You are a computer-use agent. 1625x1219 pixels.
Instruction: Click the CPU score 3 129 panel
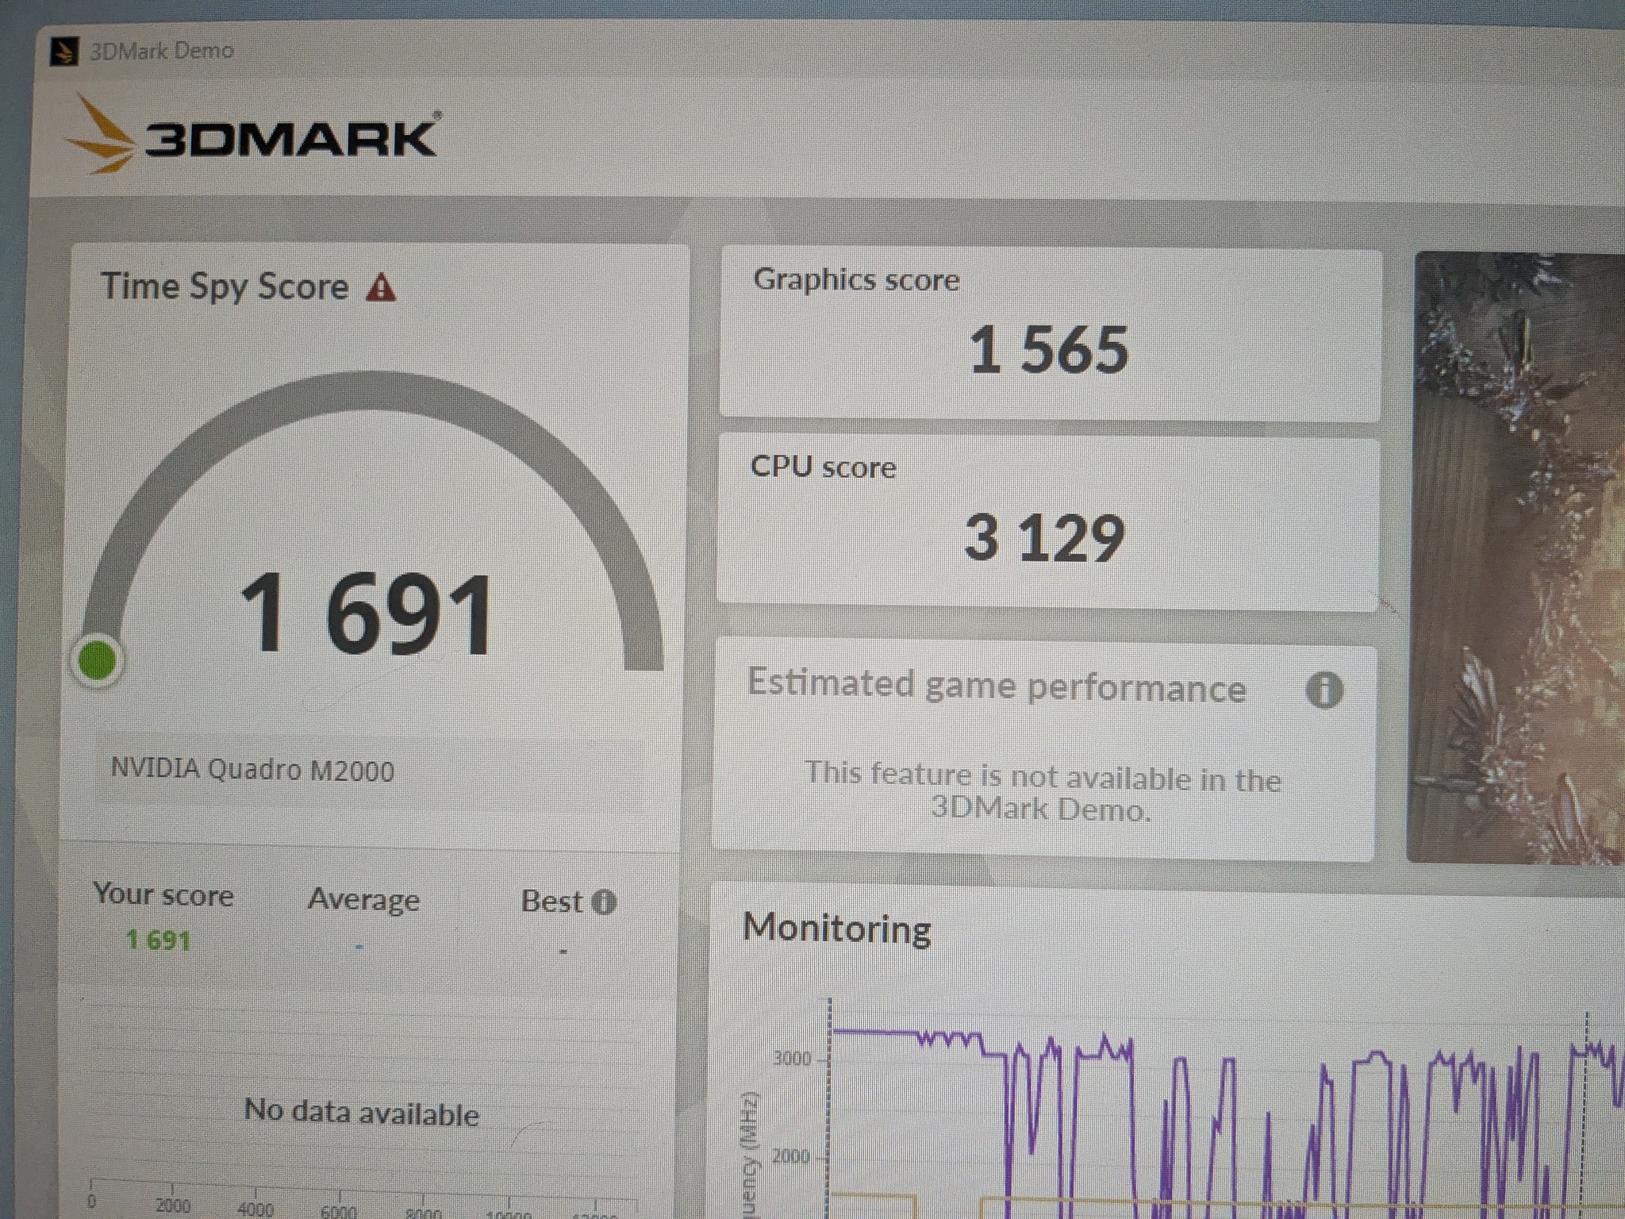(1047, 522)
